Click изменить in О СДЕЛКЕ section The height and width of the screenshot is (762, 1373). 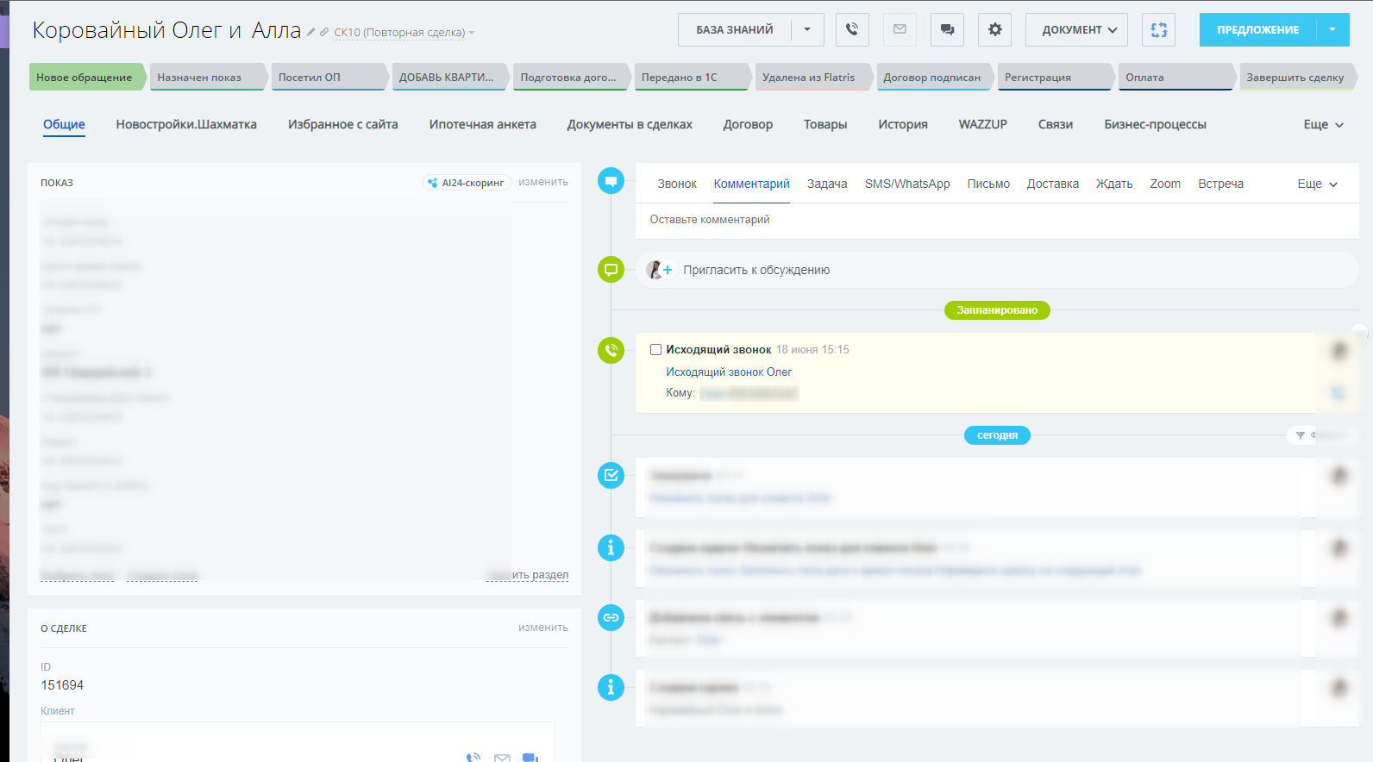point(543,628)
